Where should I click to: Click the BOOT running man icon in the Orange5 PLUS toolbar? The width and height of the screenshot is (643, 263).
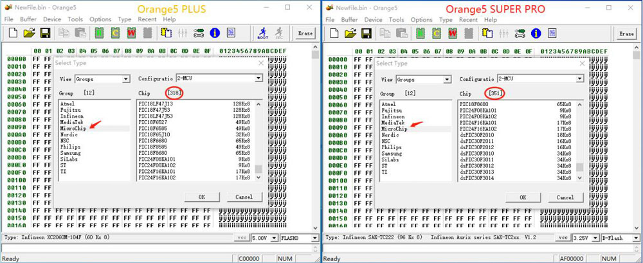pos(262,33)
